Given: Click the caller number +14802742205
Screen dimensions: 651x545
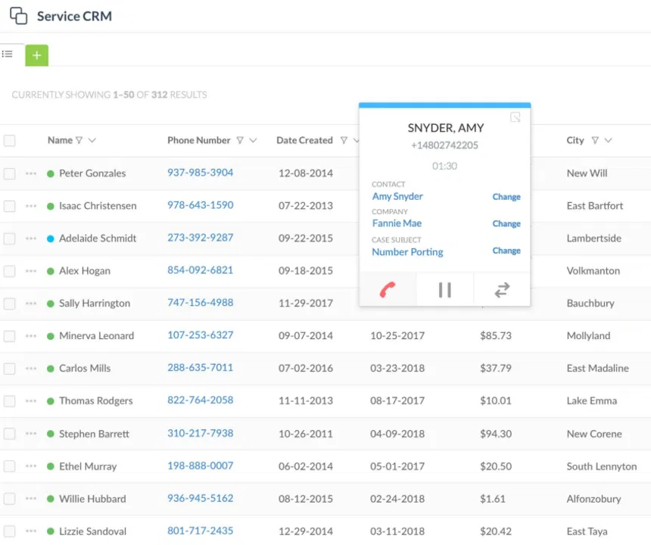Looking at the screenshot, I should pos(444,145).
